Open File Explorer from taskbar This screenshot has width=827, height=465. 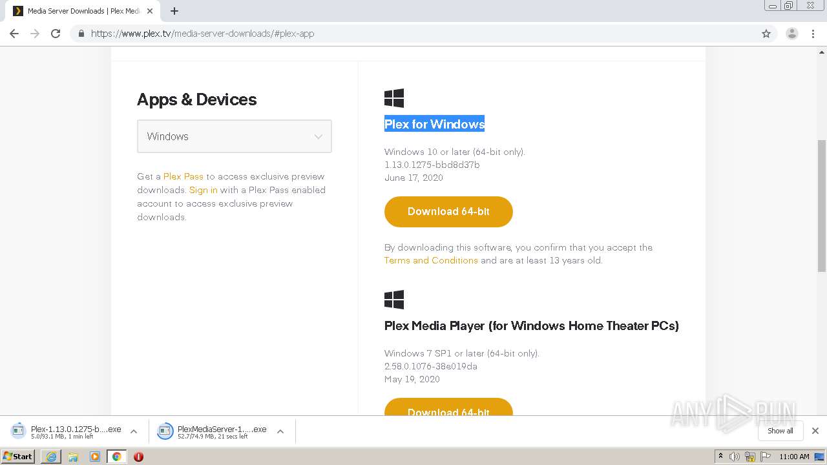coord(73,457)
